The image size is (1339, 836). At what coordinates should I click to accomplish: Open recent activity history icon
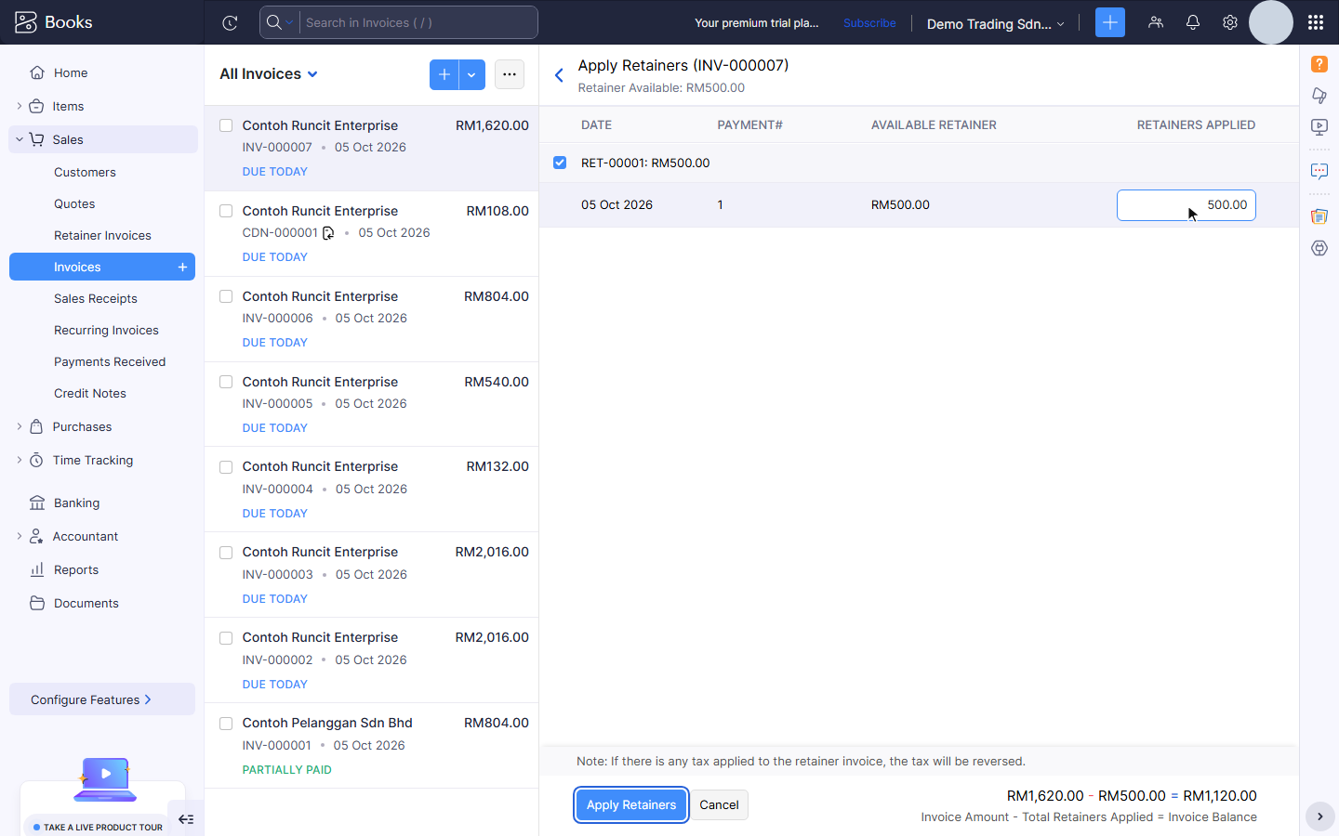point(230,22)
